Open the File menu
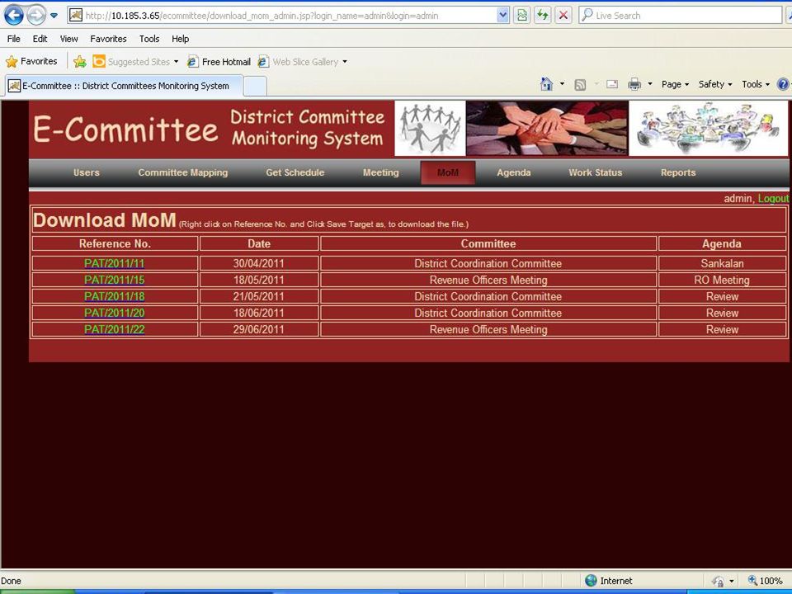Image resolution: width=792 pixels, height=594 pixels. tap(14, 39)
